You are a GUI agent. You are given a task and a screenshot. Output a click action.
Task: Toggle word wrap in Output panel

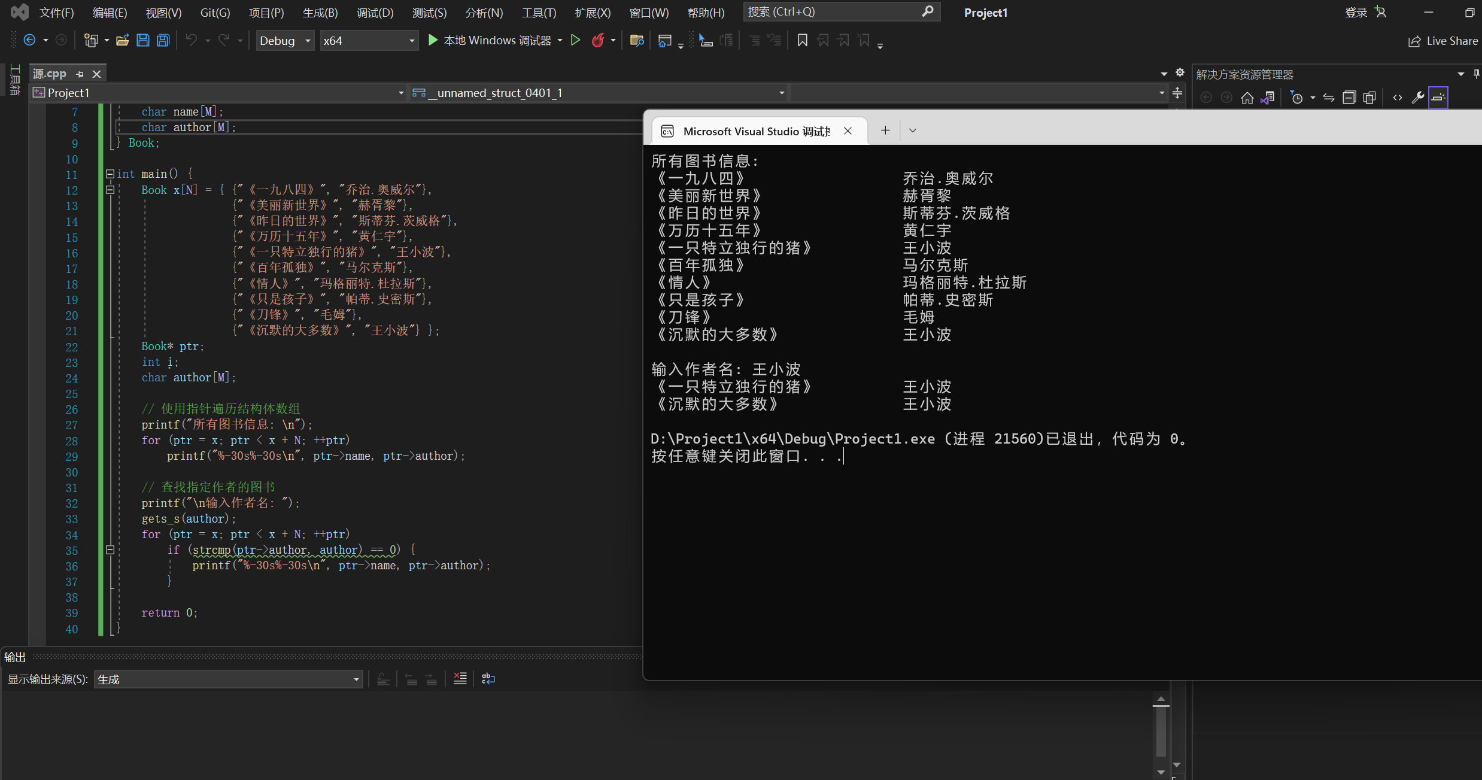(488, 679)
